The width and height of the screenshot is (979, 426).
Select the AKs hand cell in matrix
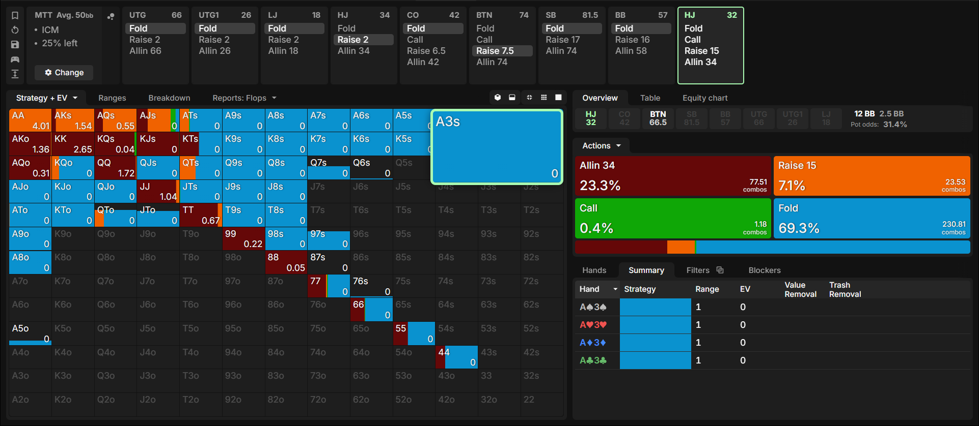tap(73, 120)
